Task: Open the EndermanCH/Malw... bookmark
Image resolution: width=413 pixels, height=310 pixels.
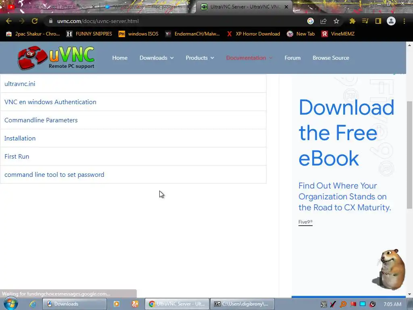Action: pyautogui.click(x=192, y=34)
